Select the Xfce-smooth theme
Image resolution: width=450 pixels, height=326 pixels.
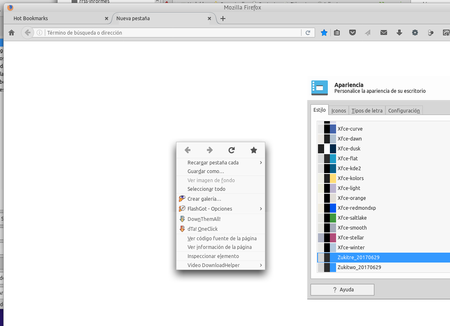coord(383,227)
